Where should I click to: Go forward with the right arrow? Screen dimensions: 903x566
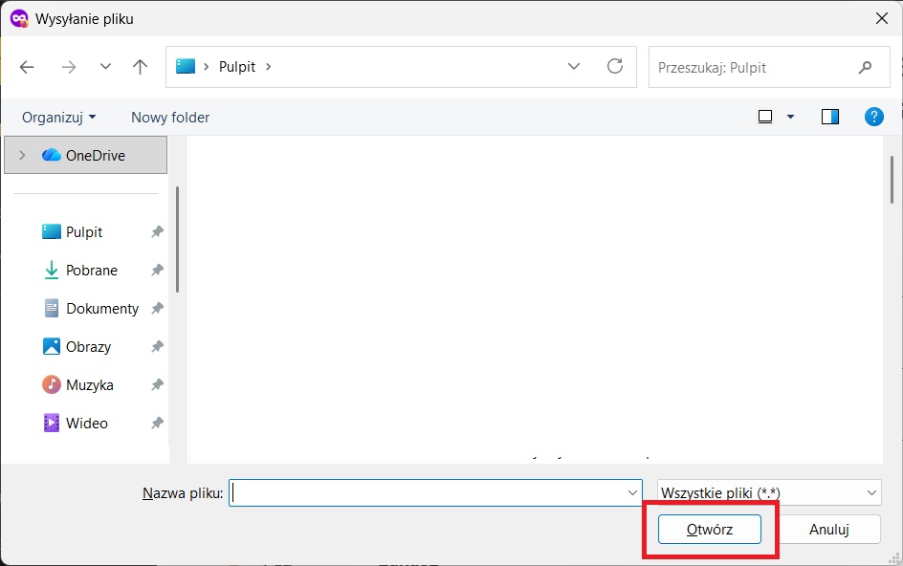pyautogui.click(x=69, y=67)
